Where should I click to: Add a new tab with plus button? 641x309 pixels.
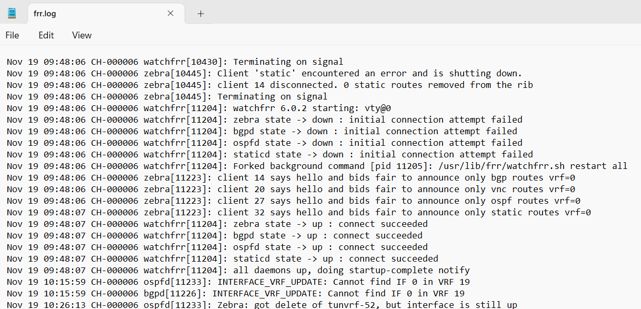[x=201, y=14]
